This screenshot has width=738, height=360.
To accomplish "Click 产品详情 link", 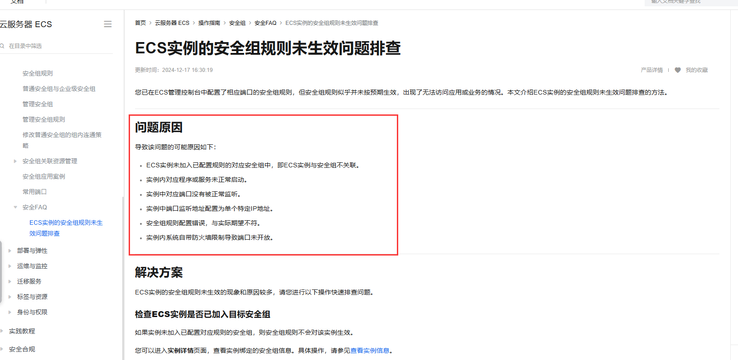I will (x=652, y=70).
